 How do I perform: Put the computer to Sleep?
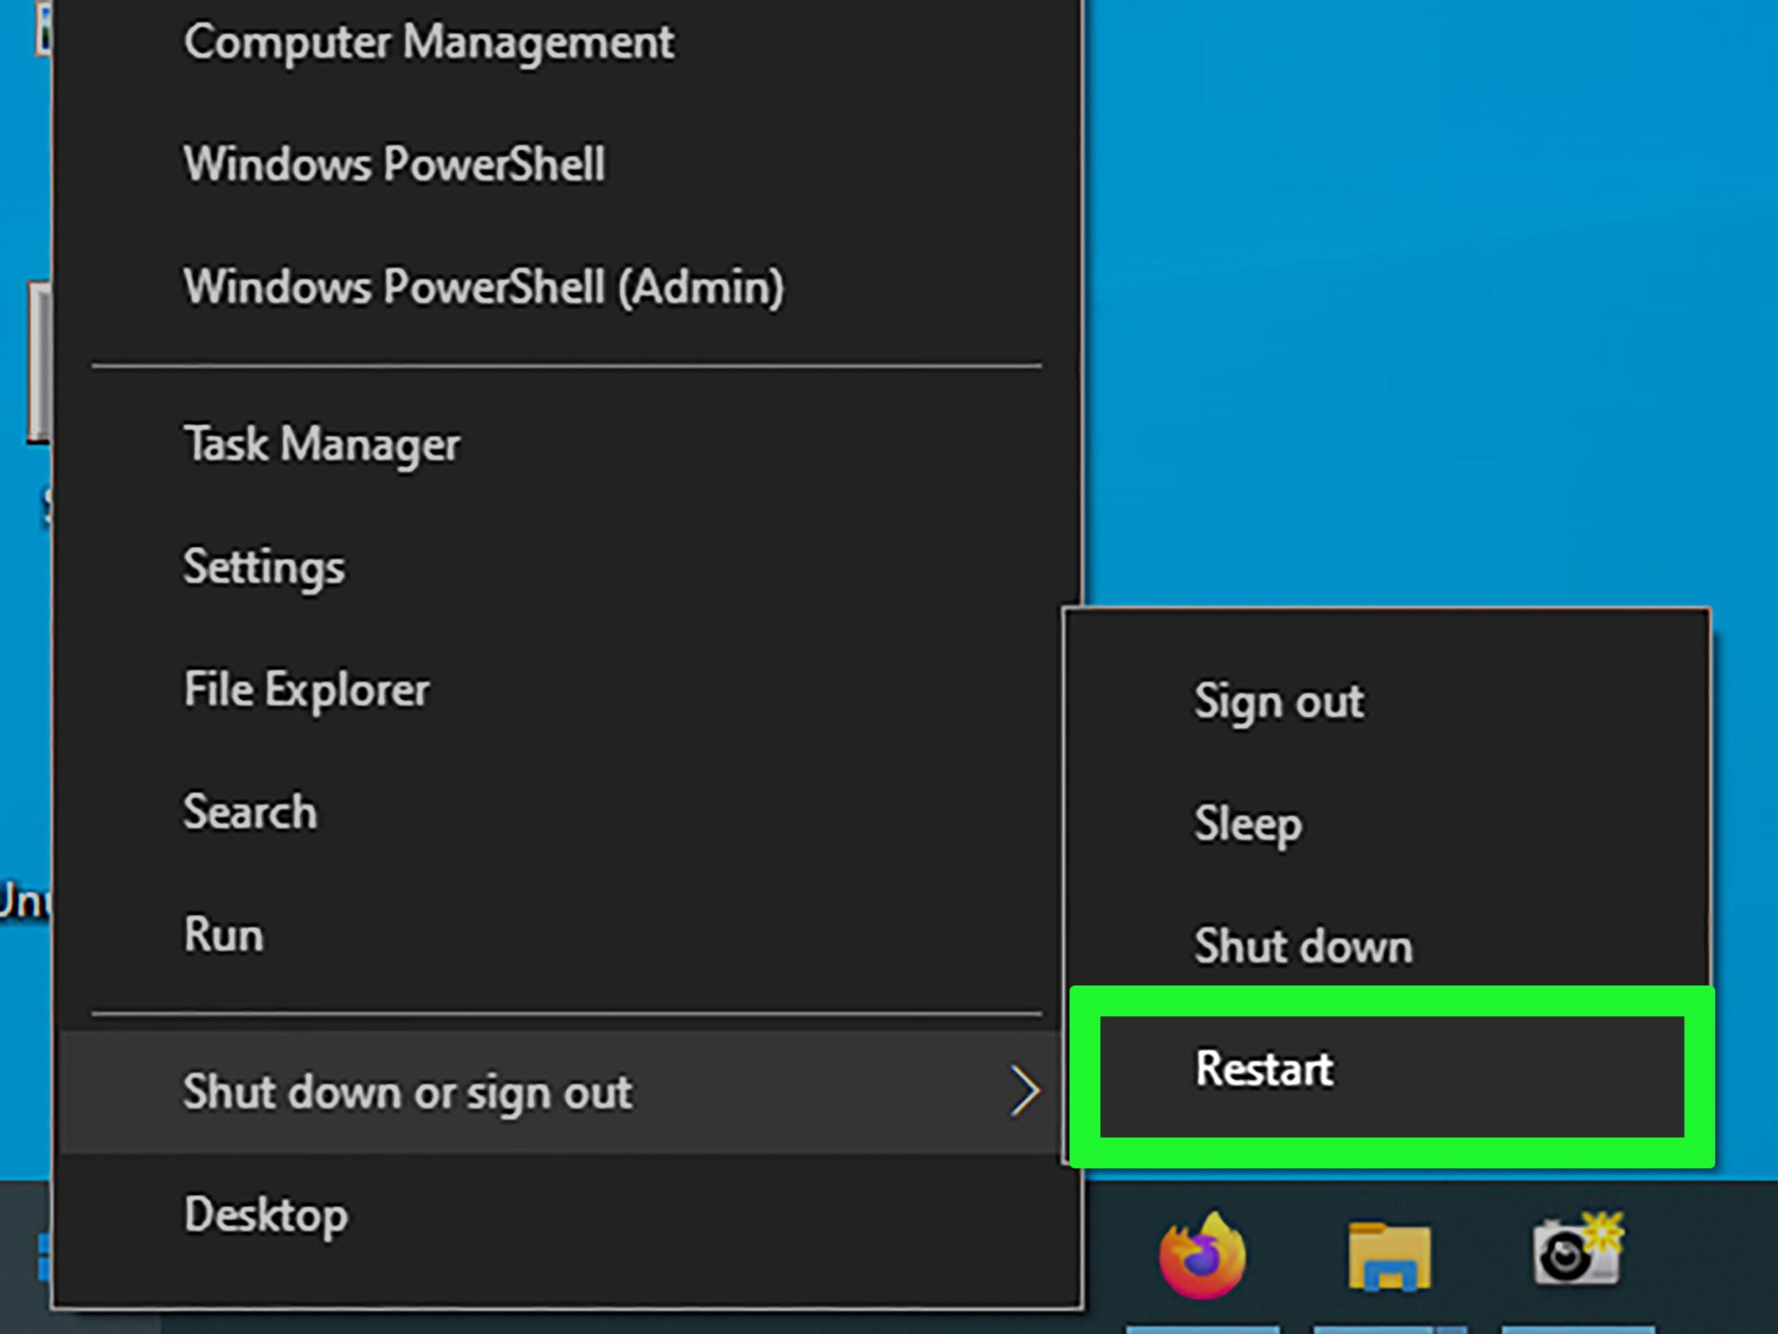[1248, 823]
